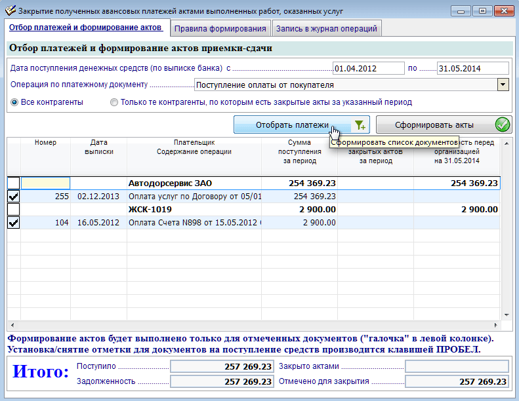The width and height of the screenshot is (519, 401).
Task: Open 'Запись в журнал операций' tab
Action: pyautogui.click(x=326, y=28)
